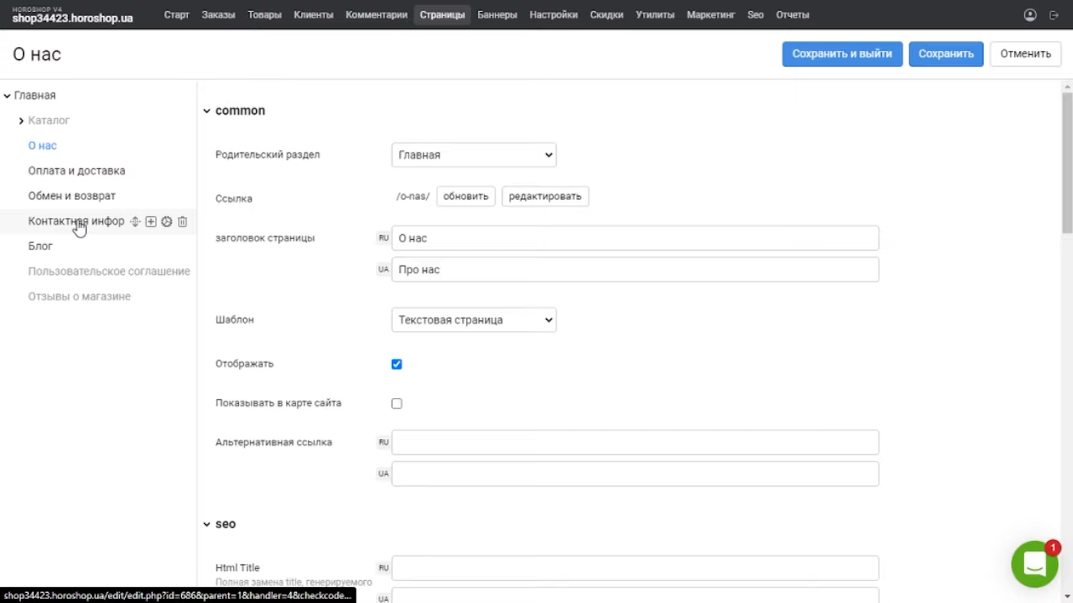
Task: Enable Показывать в карте сайта
Action: pyautogui.click(x=396, y=403)
